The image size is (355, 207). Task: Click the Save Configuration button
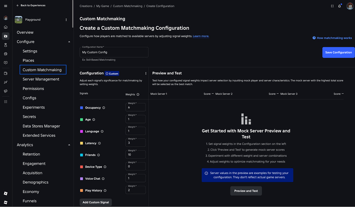coord(338,52)
